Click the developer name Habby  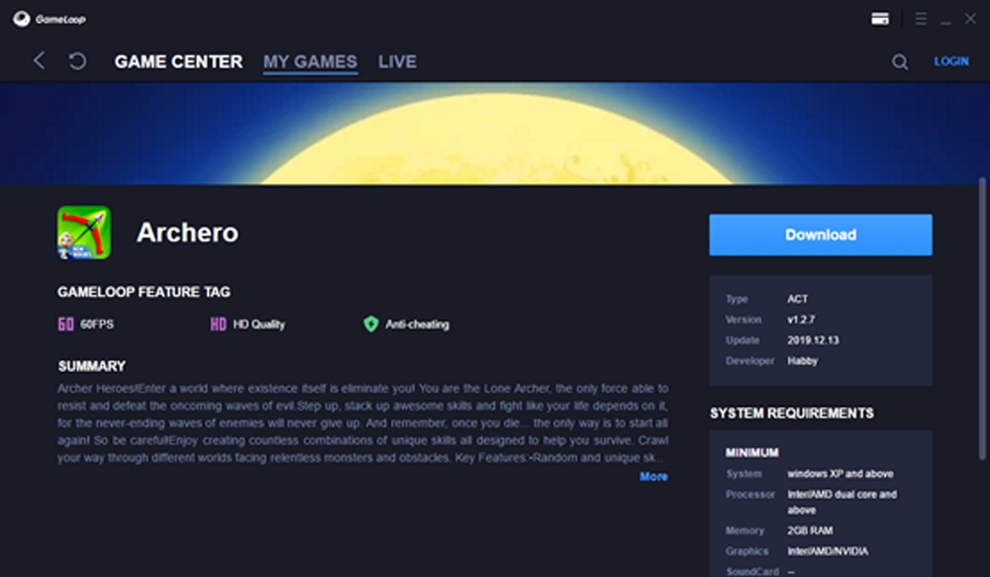[803, 361]
